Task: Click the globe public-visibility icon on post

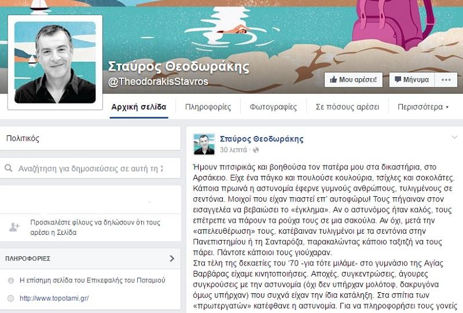Action: click(256, 150)
